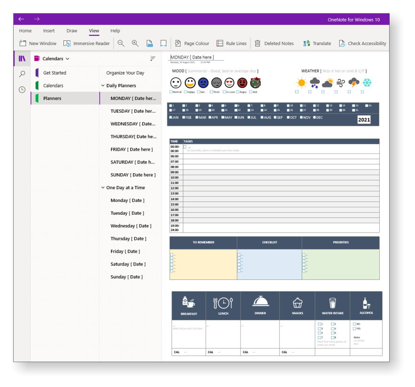
Task: Click the Normal face mood emoji
Action: click(x=176, y=83)
